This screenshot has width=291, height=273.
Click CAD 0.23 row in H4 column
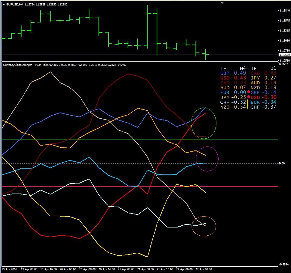pyautogui.click(x=233, y=83)
